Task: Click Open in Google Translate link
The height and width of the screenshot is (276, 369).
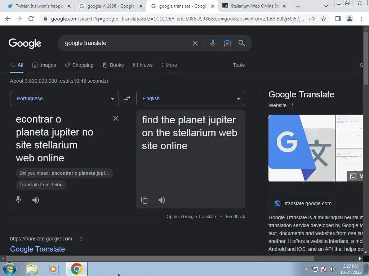Action: pyautogui.click(x=191, y=217)
